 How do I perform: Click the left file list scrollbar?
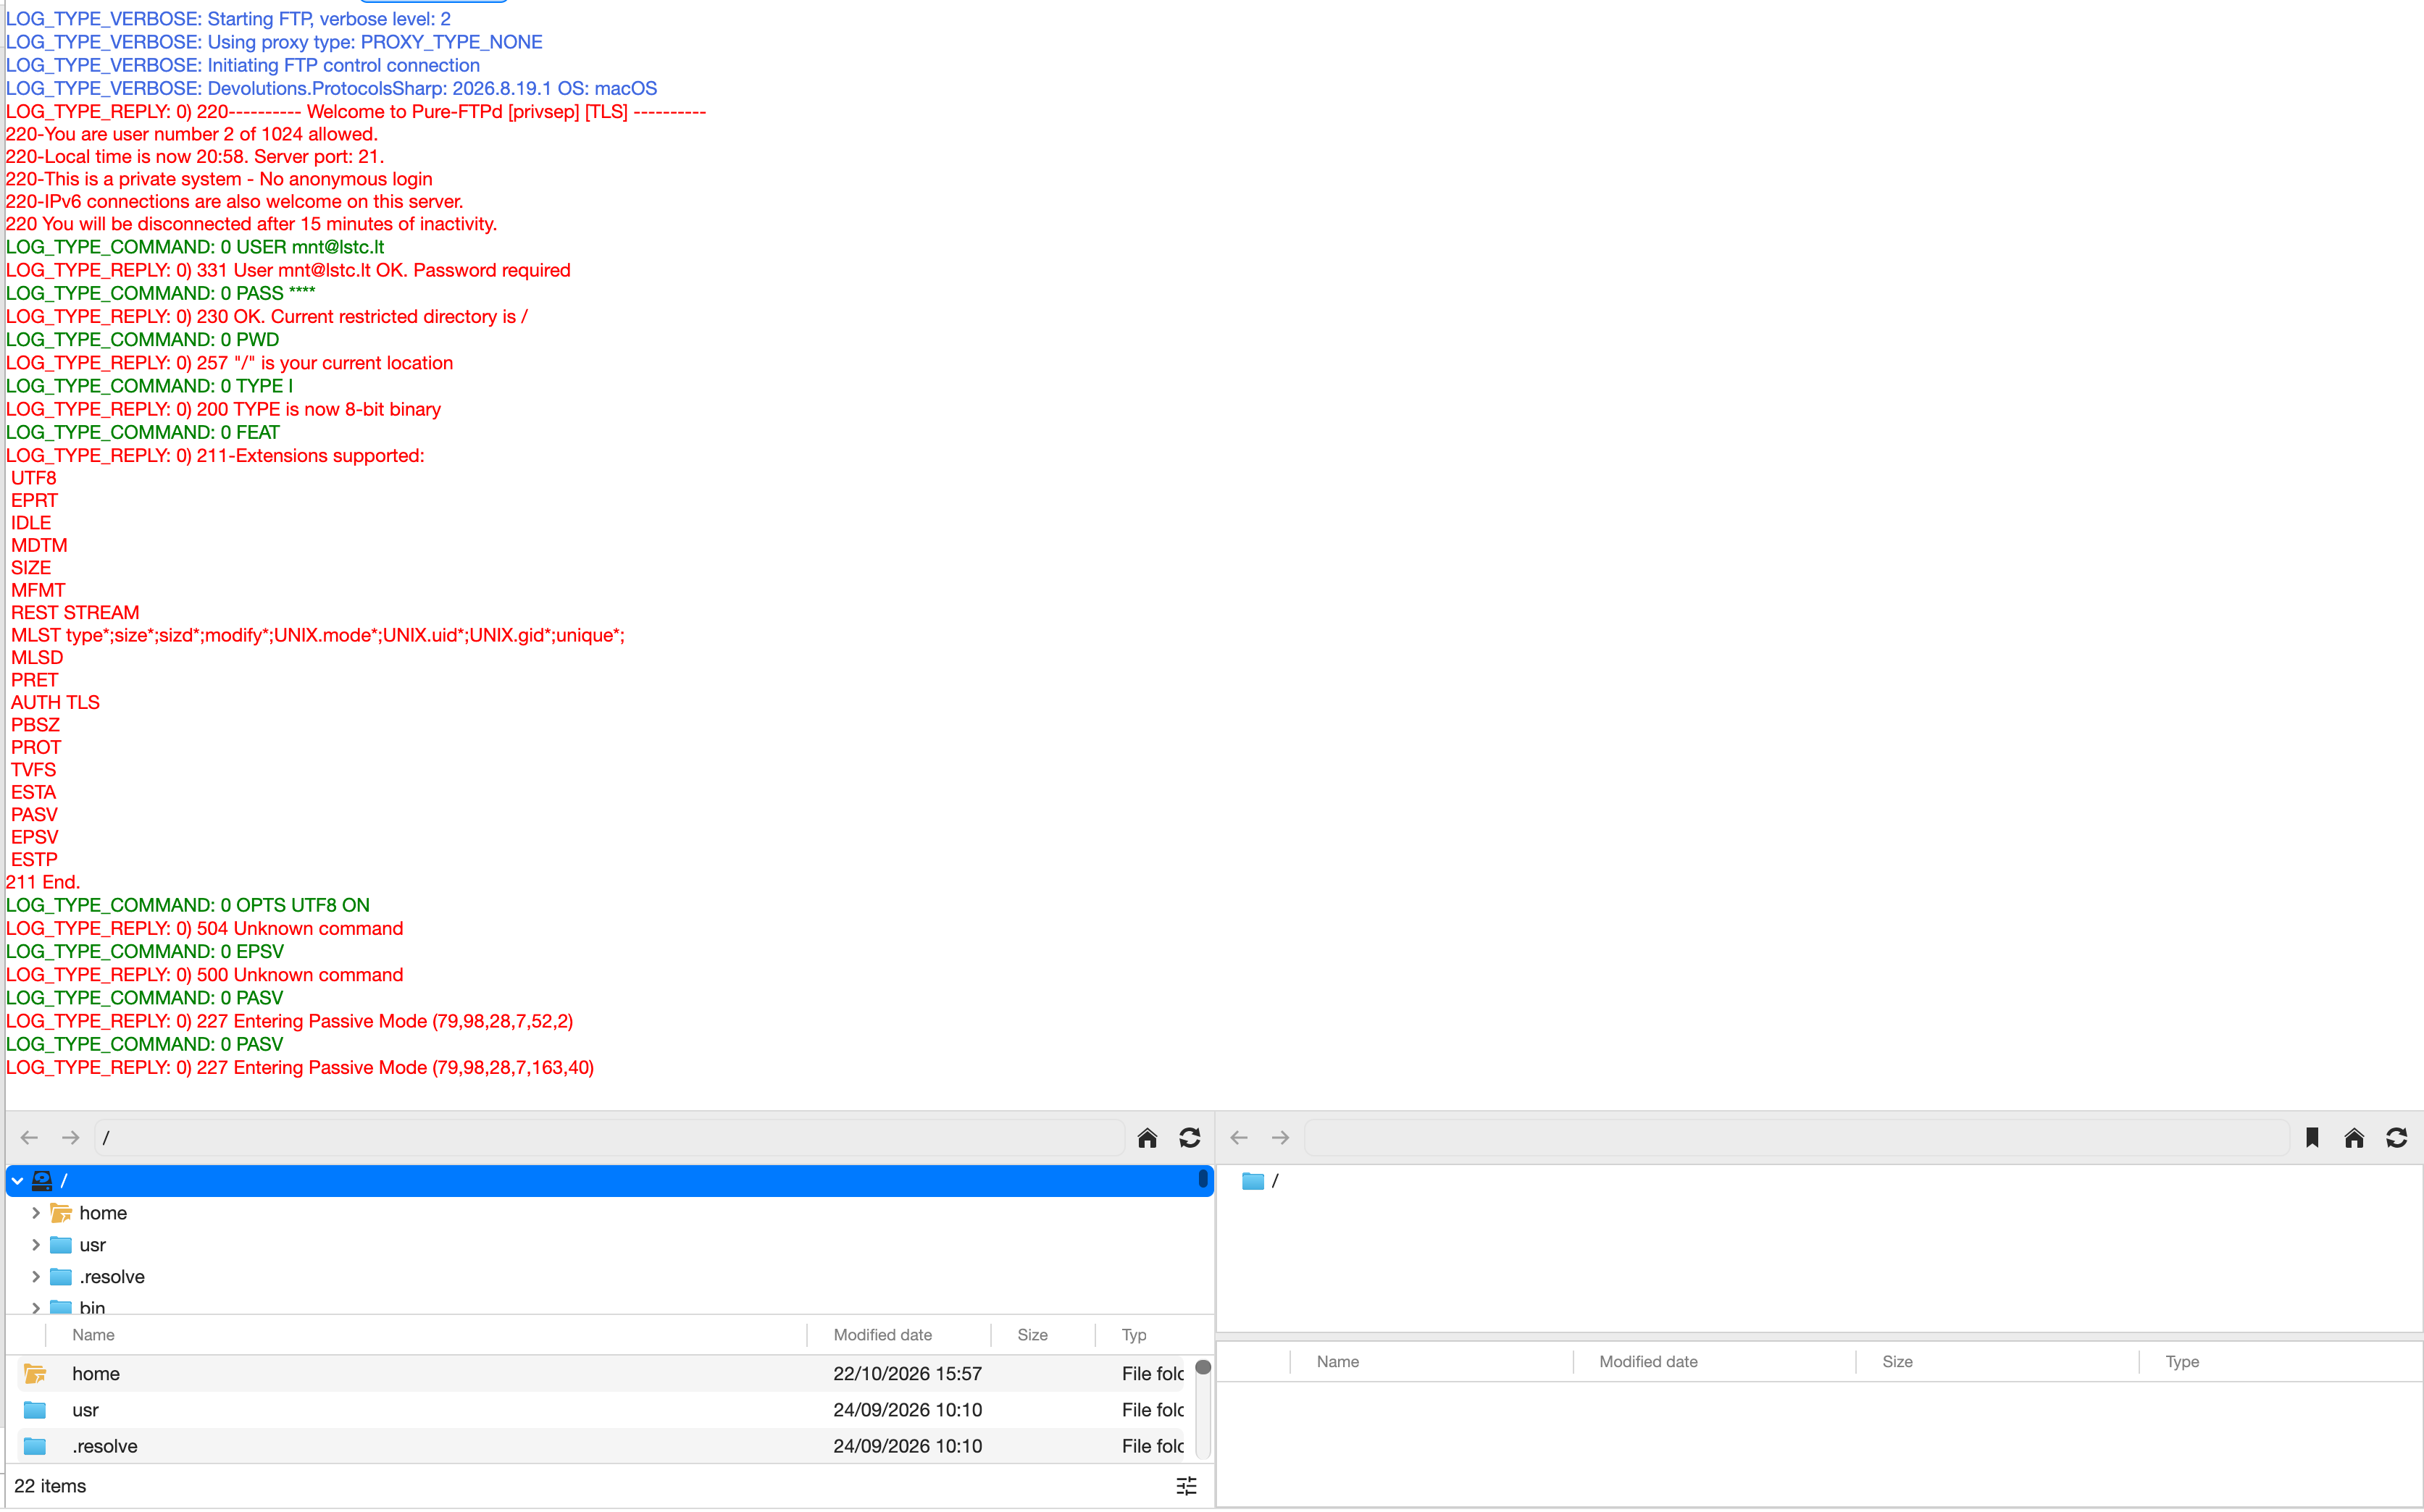1203,1410
